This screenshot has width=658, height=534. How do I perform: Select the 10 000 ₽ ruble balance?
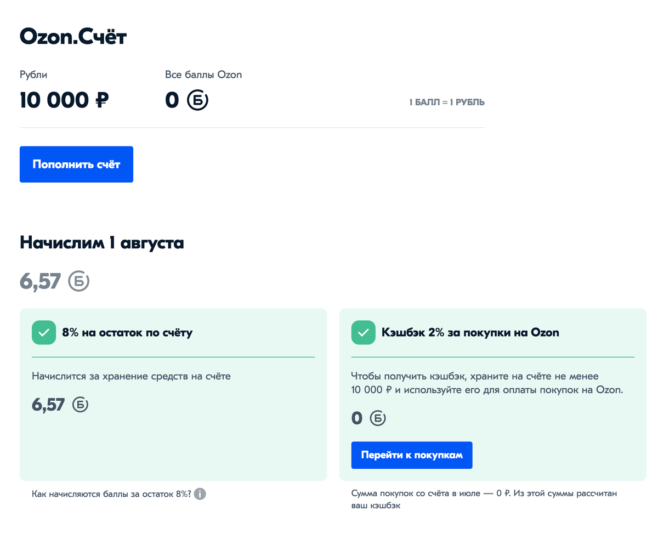[x=64, y=100]
